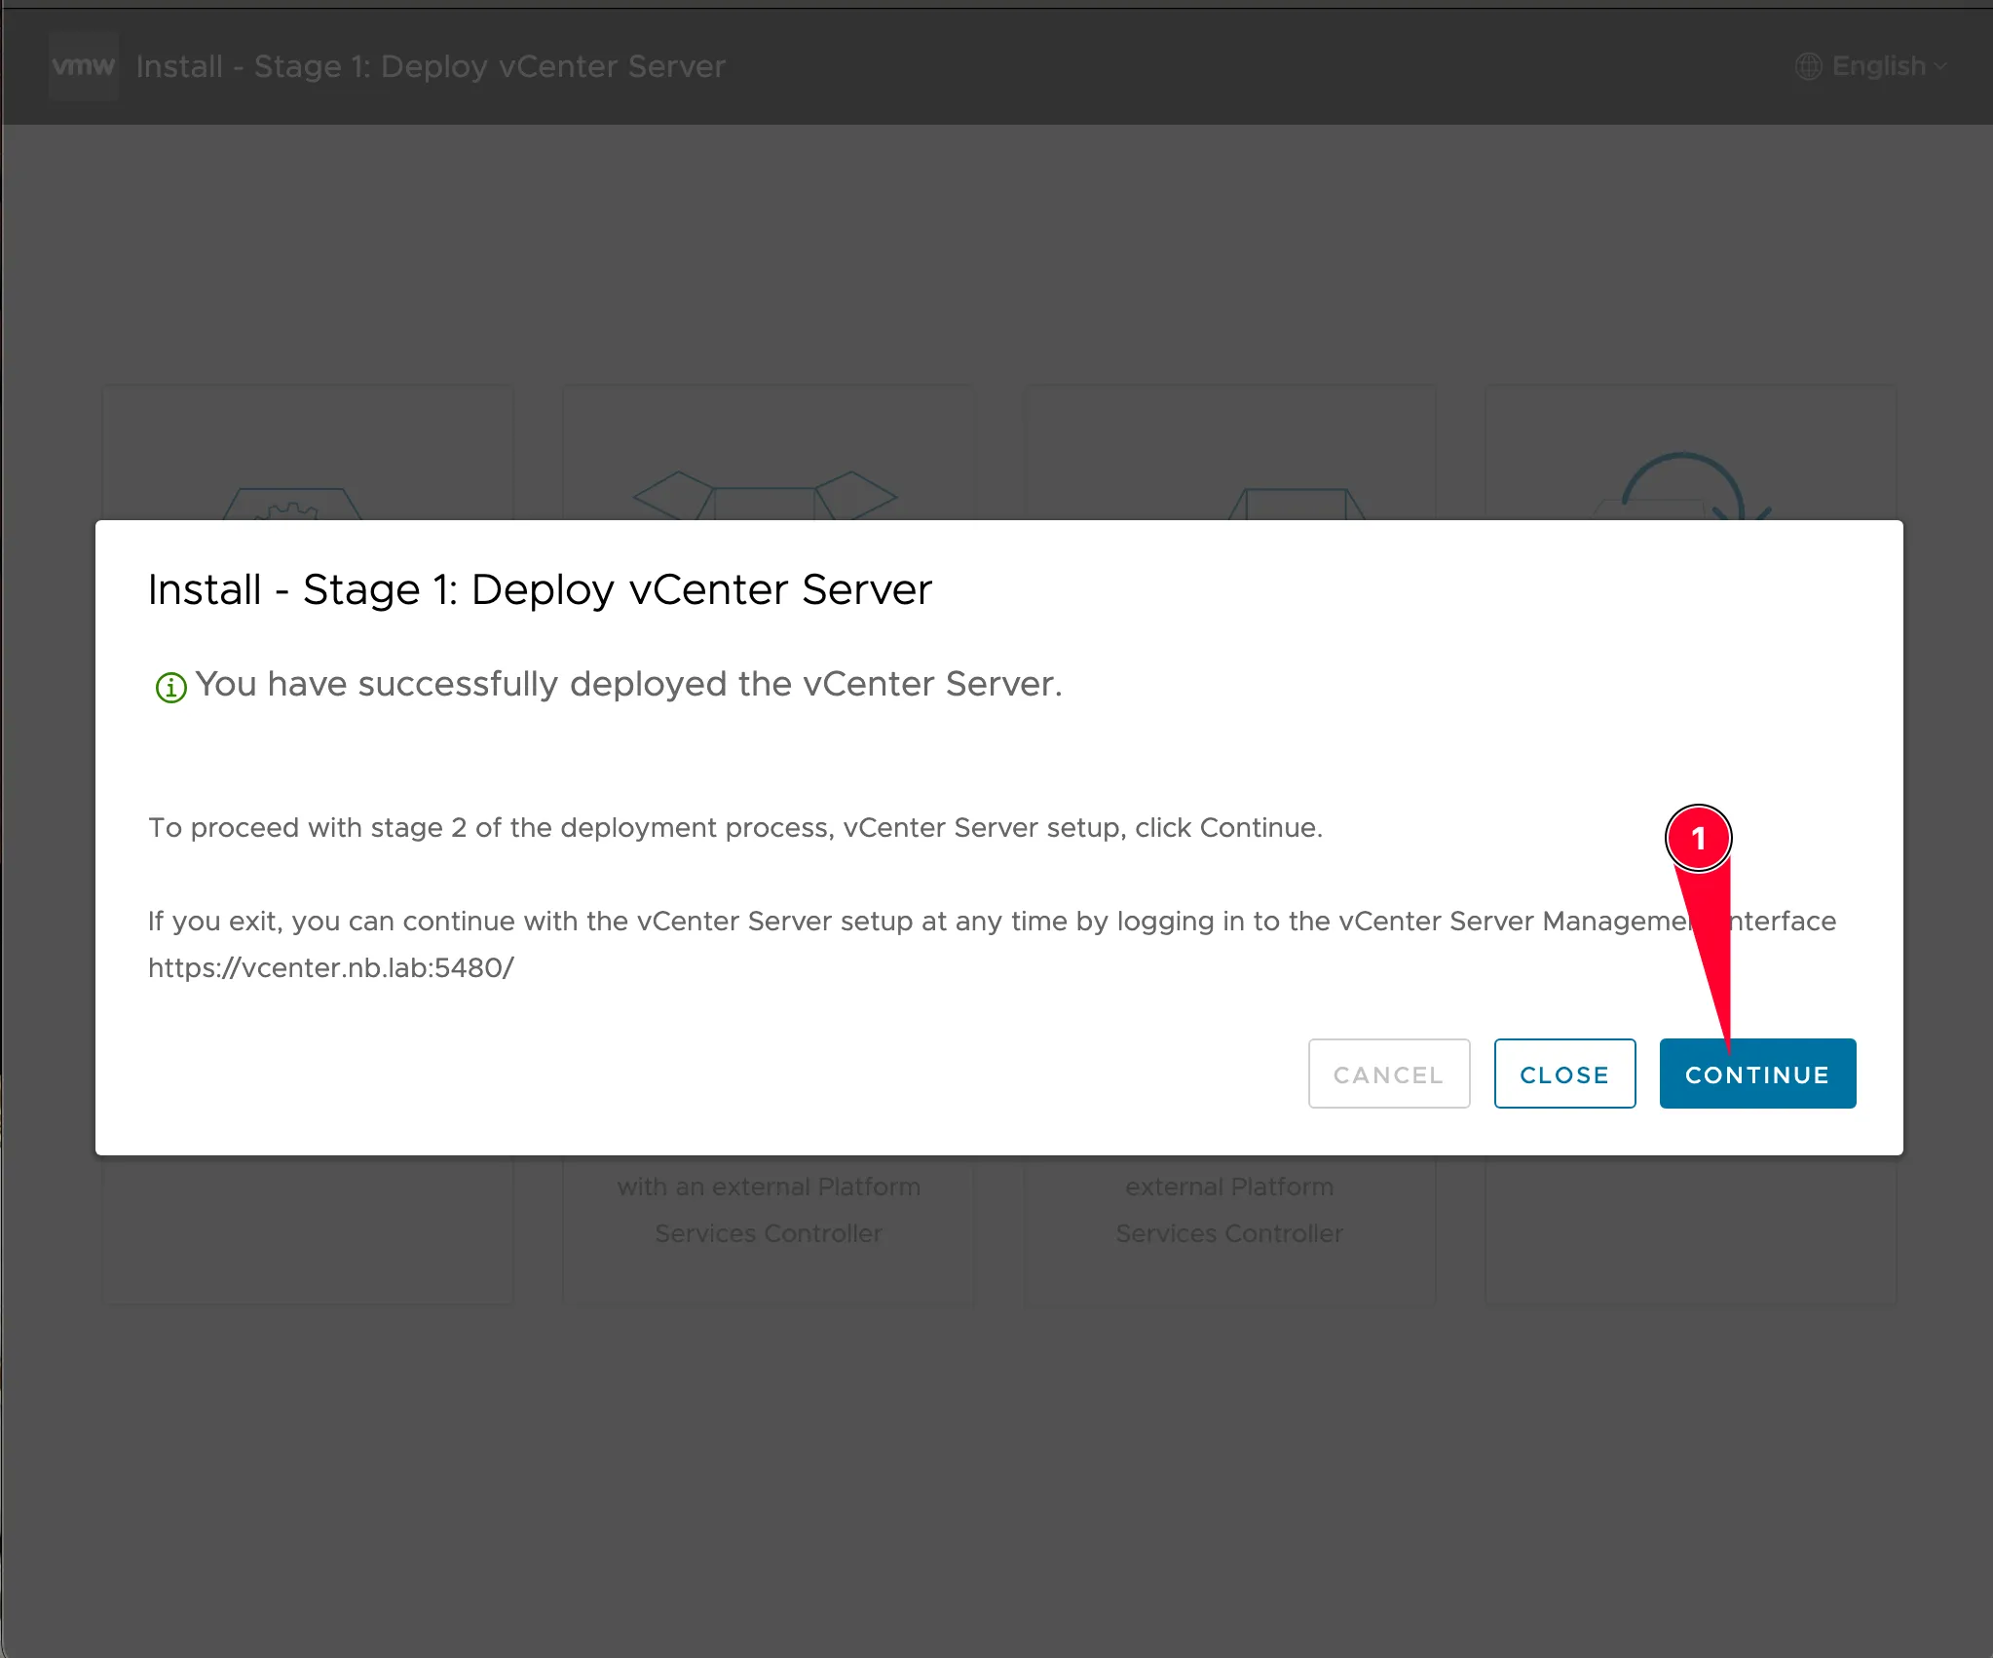Click the 'with an external Platform' card text
1993x1658 pixels.
[x=769, y=1187]
